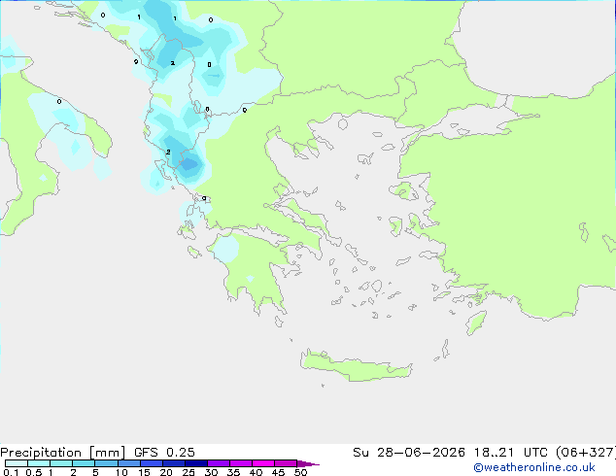Select the 0.5–1 mm legend color swatch

click(x=39, y=463)
